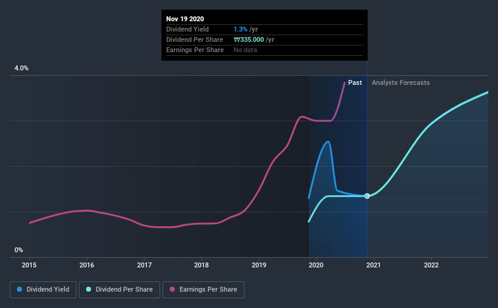This screenshot has width=498, height=308.
Task: Click the 2018 x-axis label
Action: click(x=201, y=265)
